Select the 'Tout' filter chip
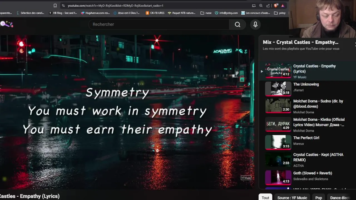Image resolution: width=356 pixels, height=200 pixels. click(265, 197)
